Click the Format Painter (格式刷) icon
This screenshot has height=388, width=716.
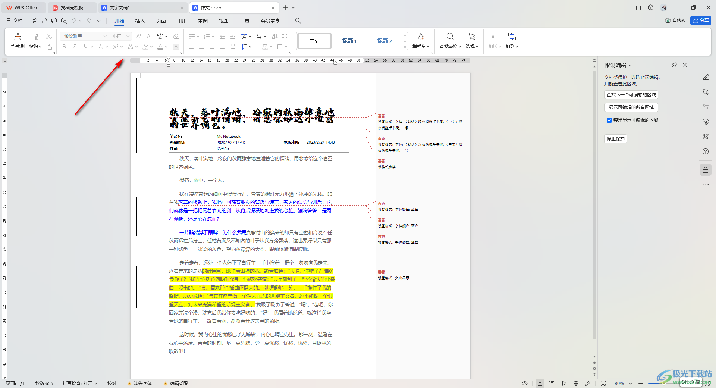18,37
